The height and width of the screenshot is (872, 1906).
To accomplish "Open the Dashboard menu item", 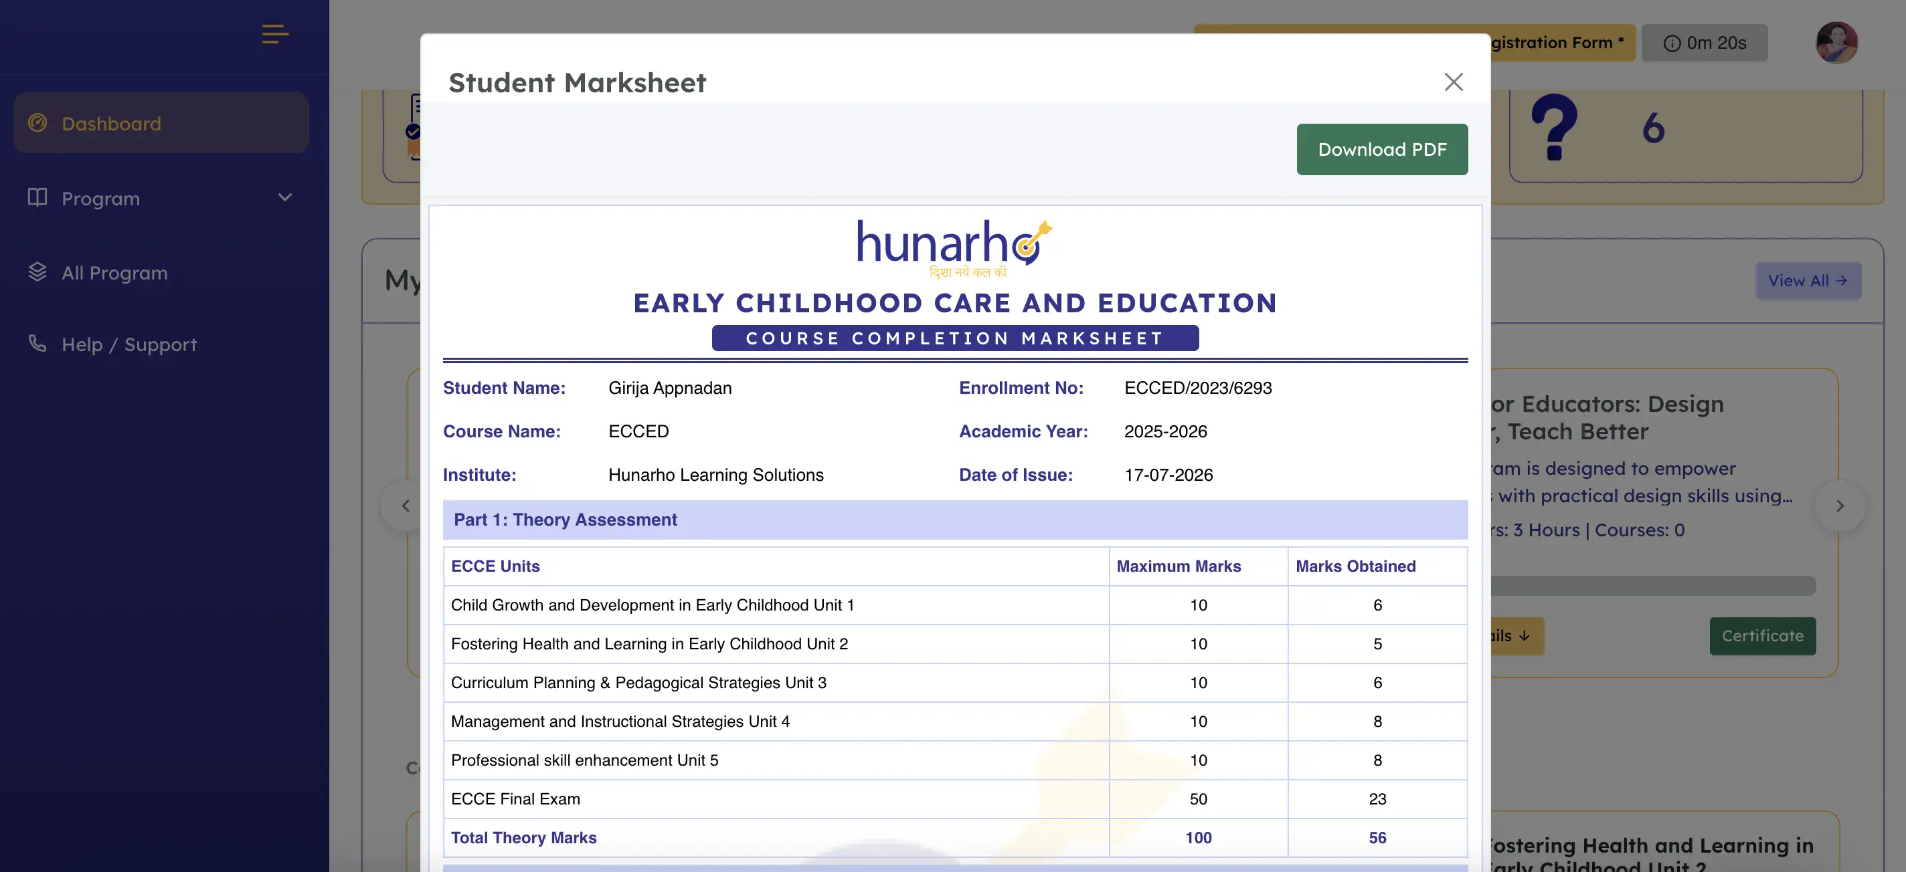I will click(x=161, y=123).
